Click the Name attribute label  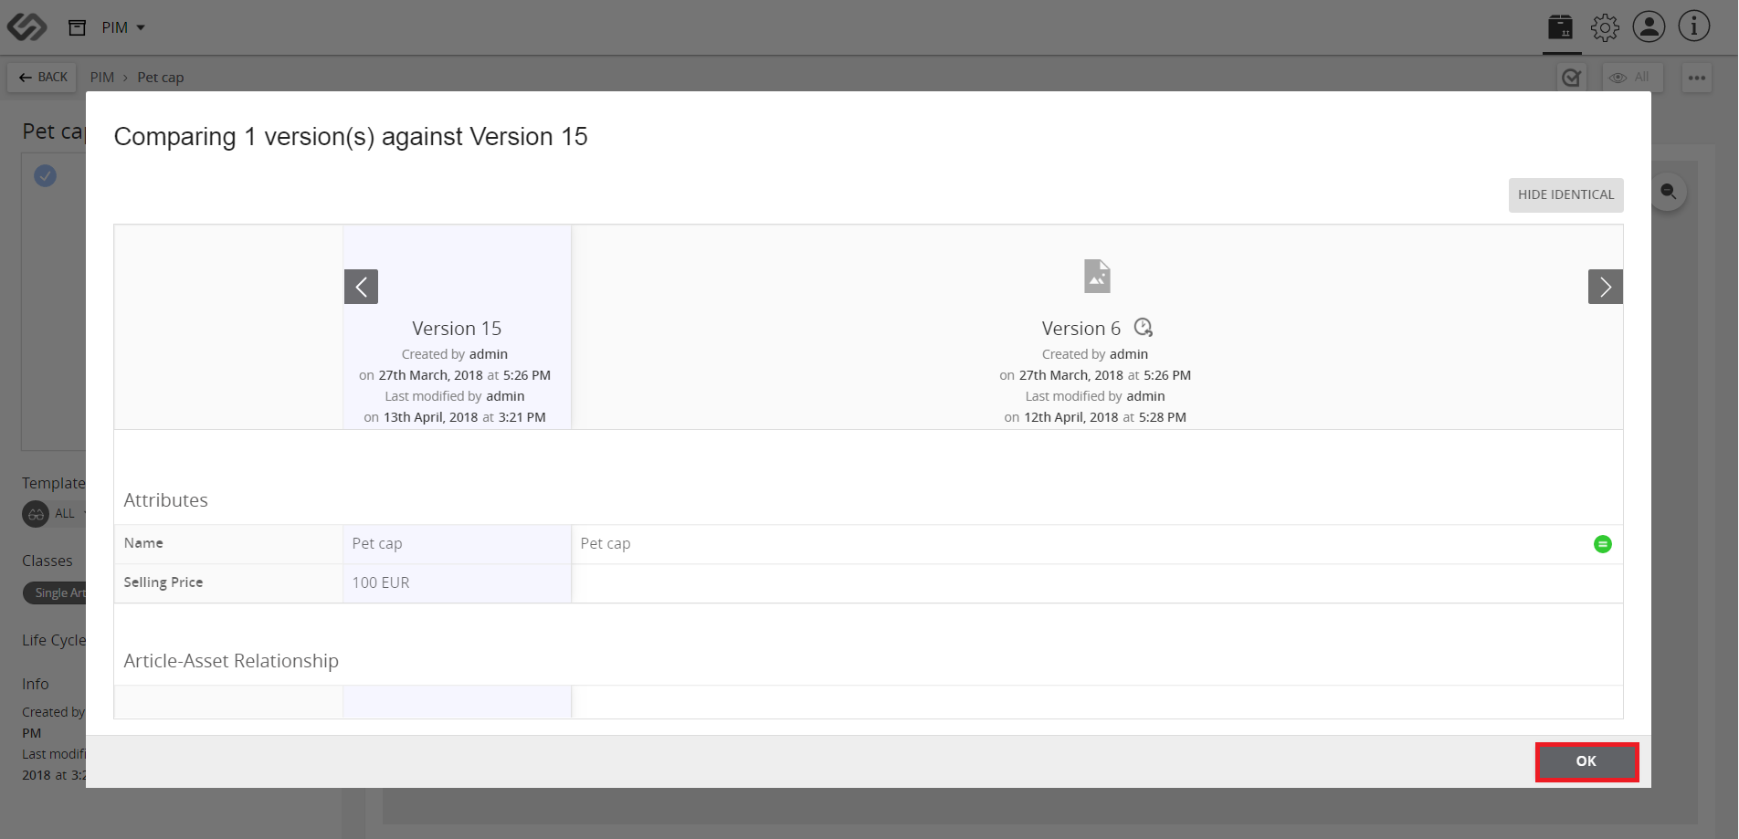pyautogui.click(x=143, y=543)
